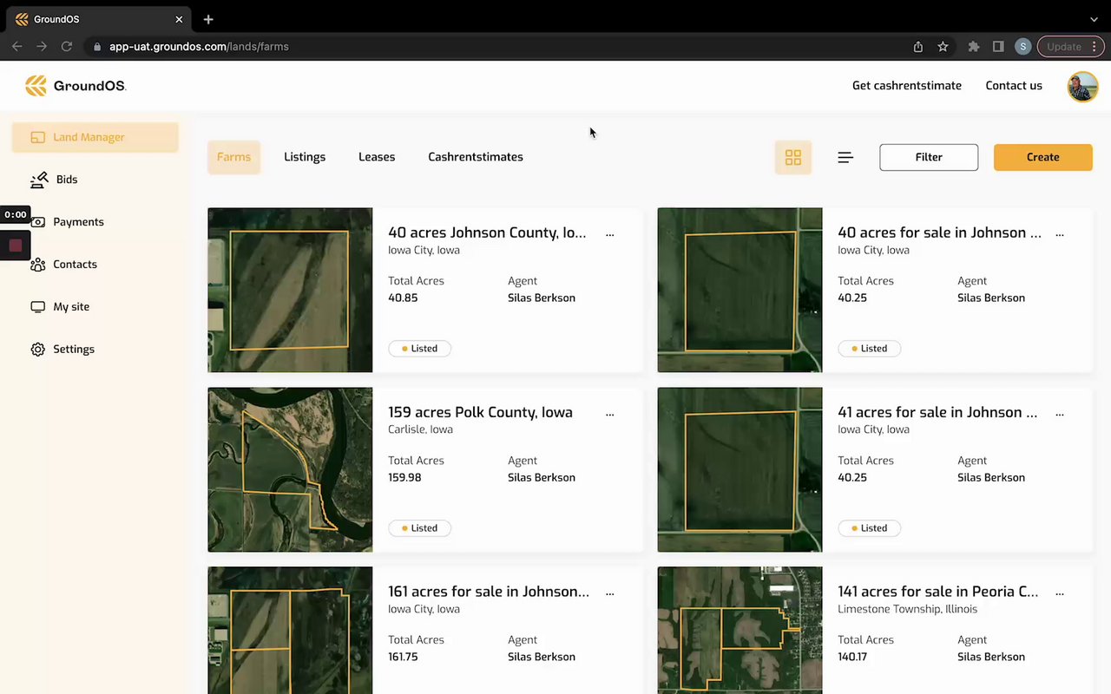
Task: Switch to grid view layout
Action: (x=793, y=157)
